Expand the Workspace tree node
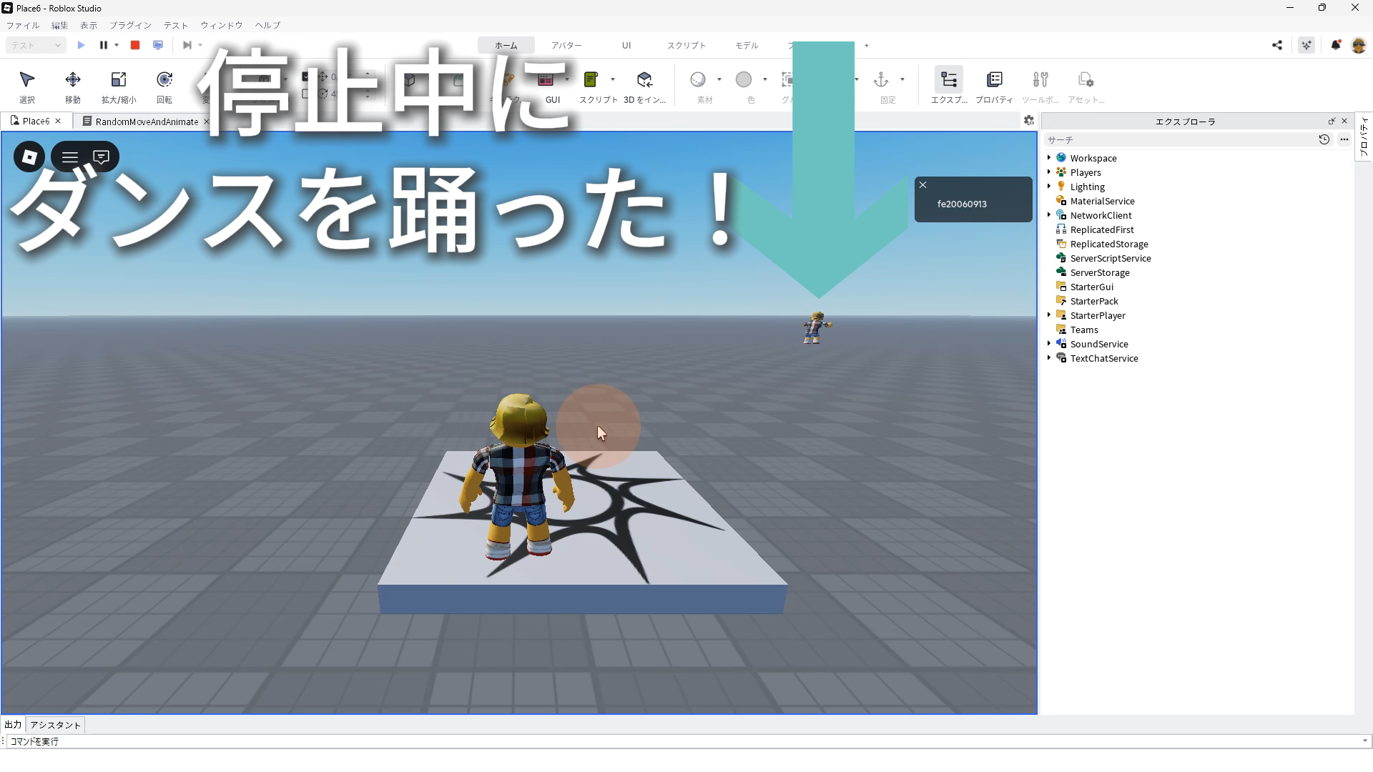1373x772 pixels. click(1049, 158)
